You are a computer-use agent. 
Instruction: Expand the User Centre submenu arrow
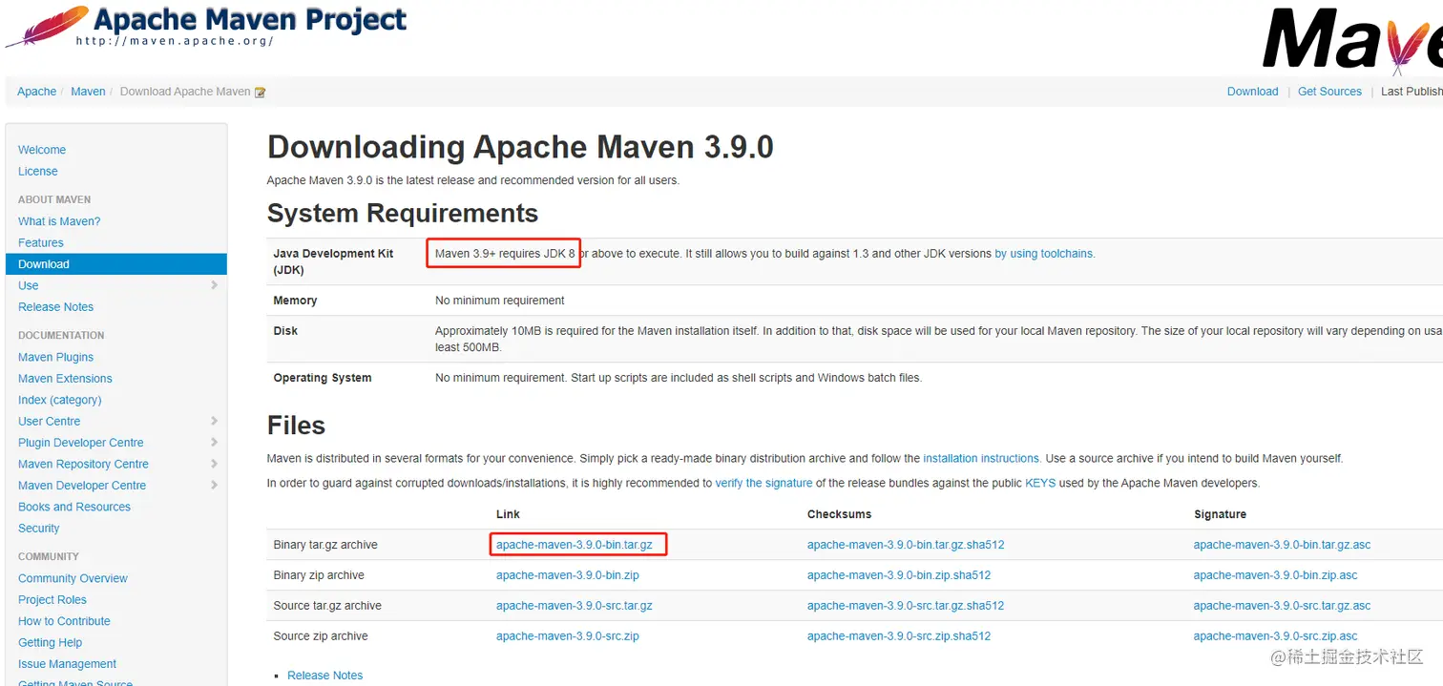[214, 421]
